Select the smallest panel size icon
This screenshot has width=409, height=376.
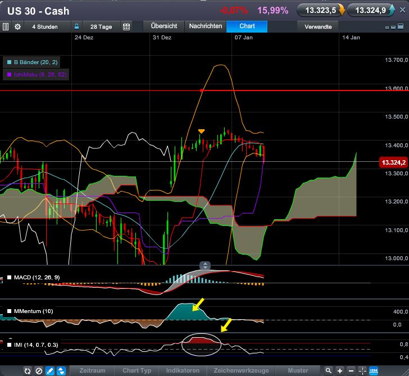387,27
